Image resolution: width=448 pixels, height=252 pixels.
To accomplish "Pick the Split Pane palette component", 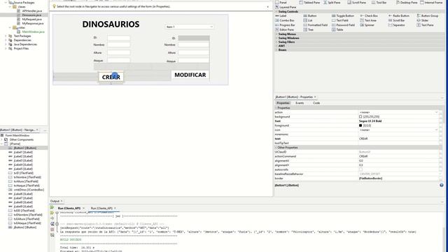I will (x=332, y=2).
